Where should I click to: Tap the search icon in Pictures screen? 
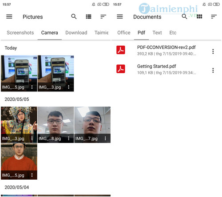click(74, 16)
